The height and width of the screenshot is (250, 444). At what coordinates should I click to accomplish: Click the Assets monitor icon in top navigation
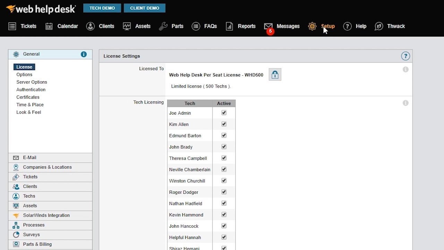[x=127, y=26]
